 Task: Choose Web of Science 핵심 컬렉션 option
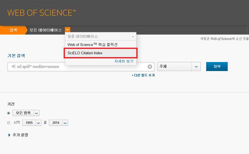pyautogui.click(x=100, y=45)
